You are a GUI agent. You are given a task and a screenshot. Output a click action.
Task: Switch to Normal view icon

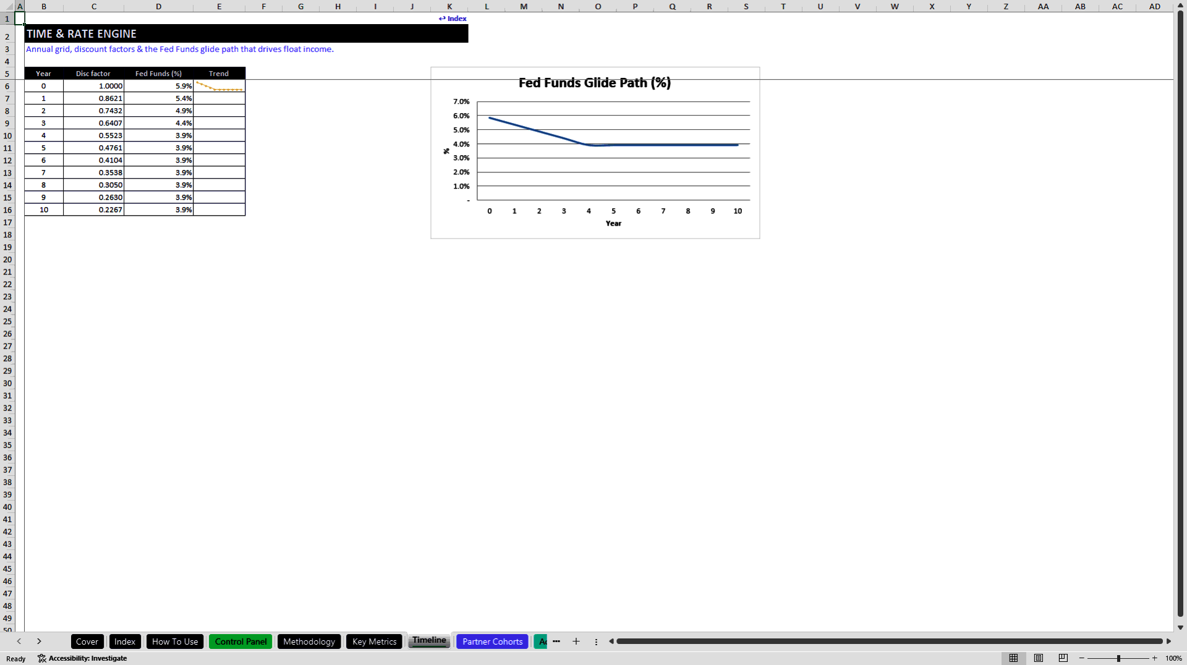point(1013,658)
